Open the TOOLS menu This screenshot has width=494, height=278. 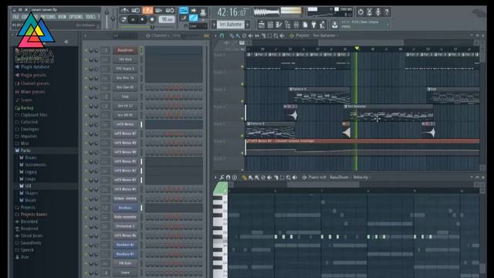pos(90,17)
